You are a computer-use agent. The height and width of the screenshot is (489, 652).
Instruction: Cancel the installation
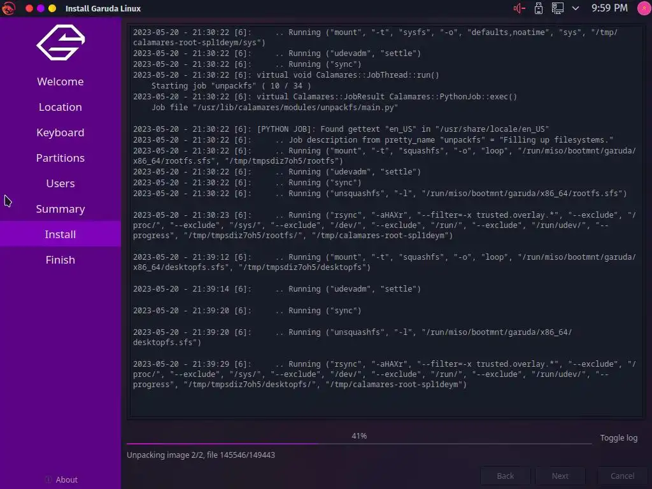(623, 476)
